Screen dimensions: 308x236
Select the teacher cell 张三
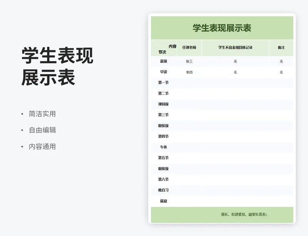[189, 62]
